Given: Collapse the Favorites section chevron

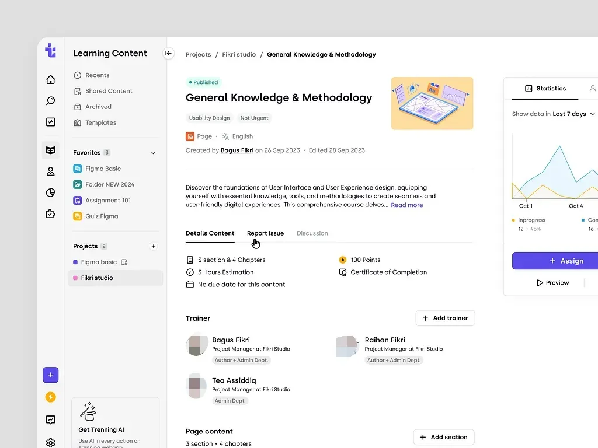Looking at the screenshot, I should coord(154,153).
